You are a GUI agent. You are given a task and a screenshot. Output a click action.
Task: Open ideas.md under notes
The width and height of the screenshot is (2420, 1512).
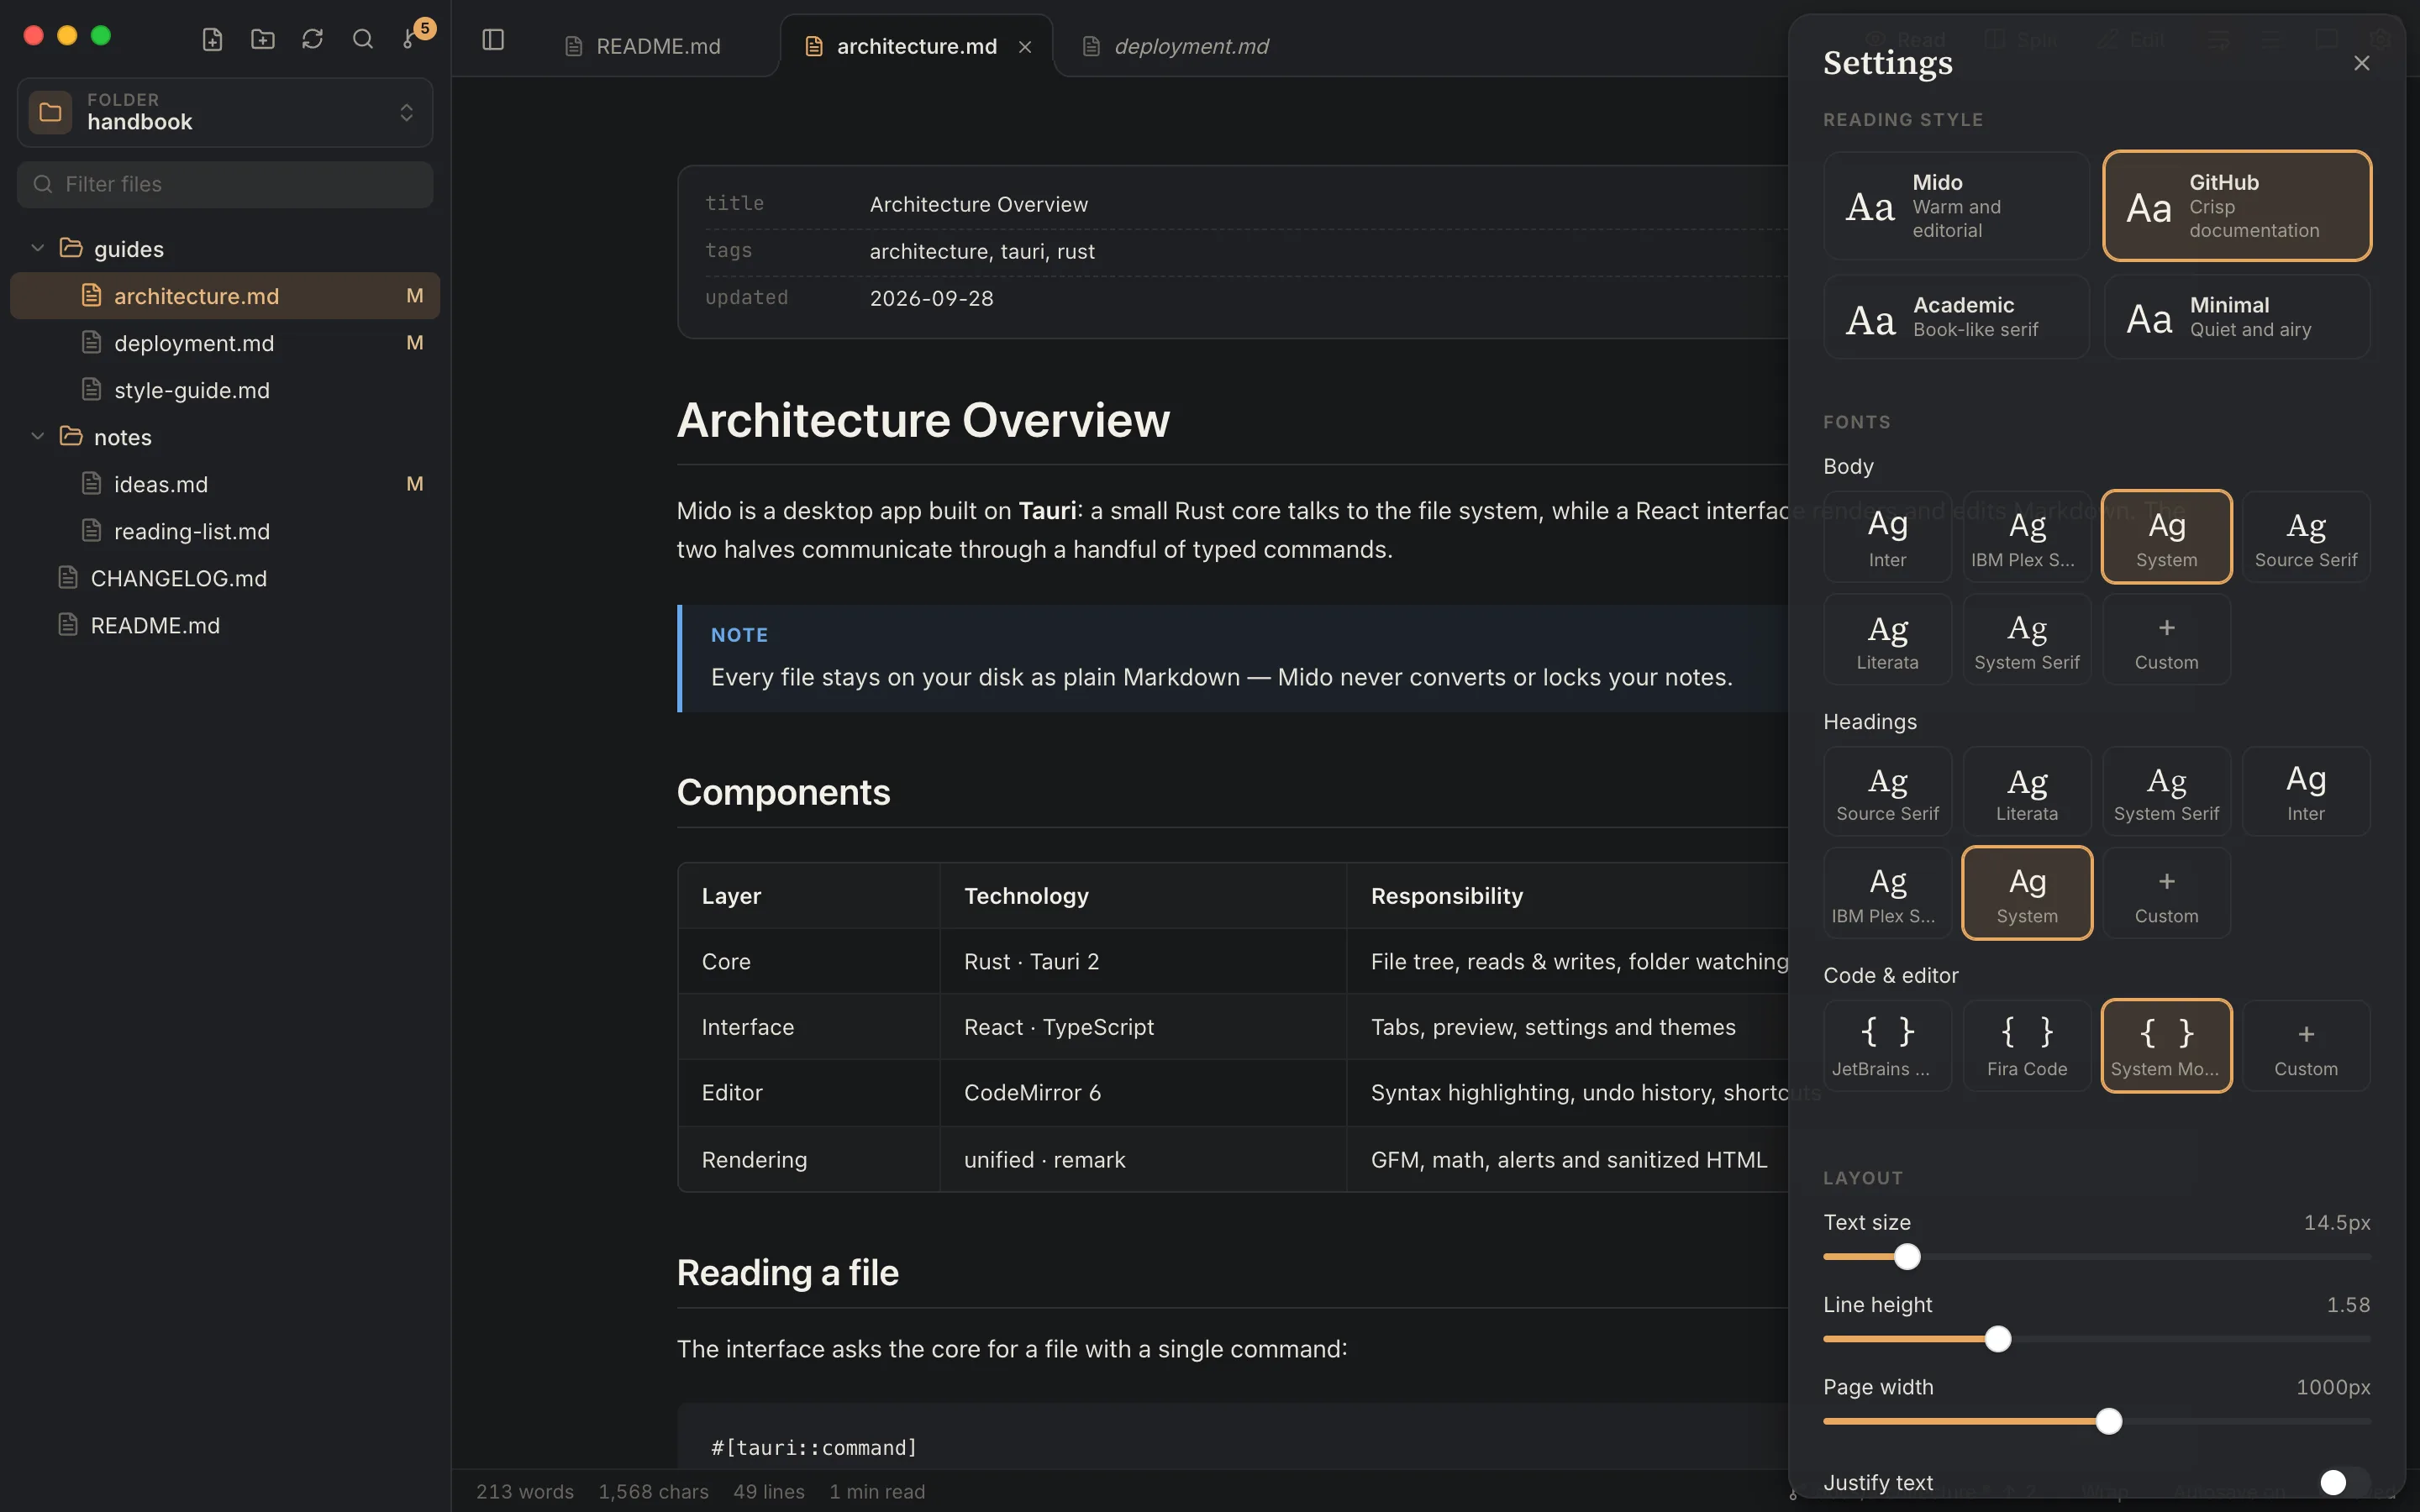point(225,484)
